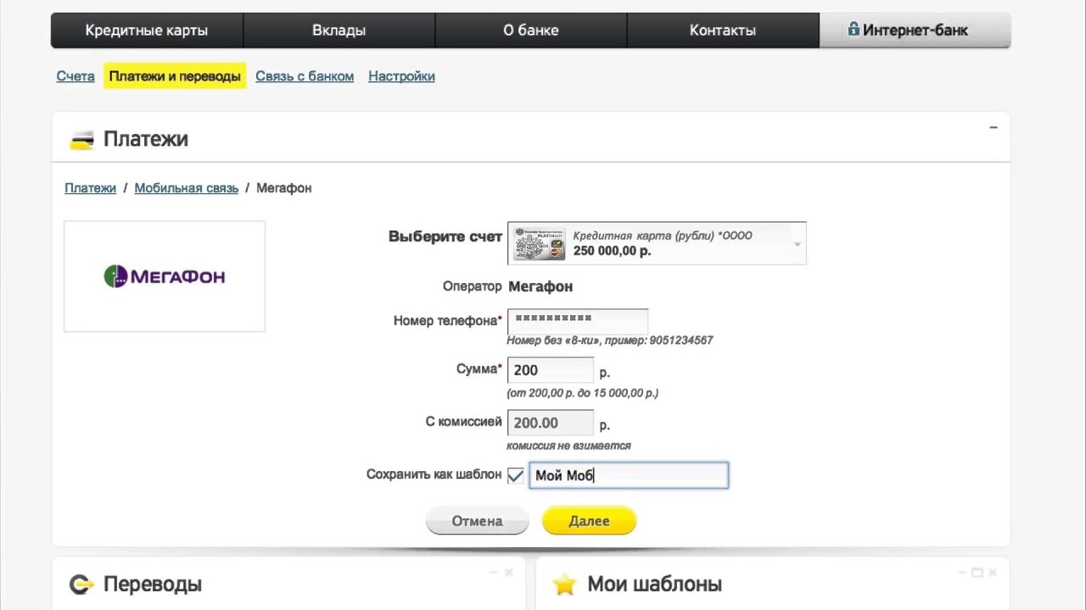
Task: Click the star icon of Мои шаблоны
Action: [x=564, y=585]
